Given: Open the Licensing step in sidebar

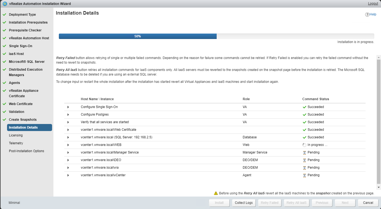Looking at the screenshot, I should (16, 135).
